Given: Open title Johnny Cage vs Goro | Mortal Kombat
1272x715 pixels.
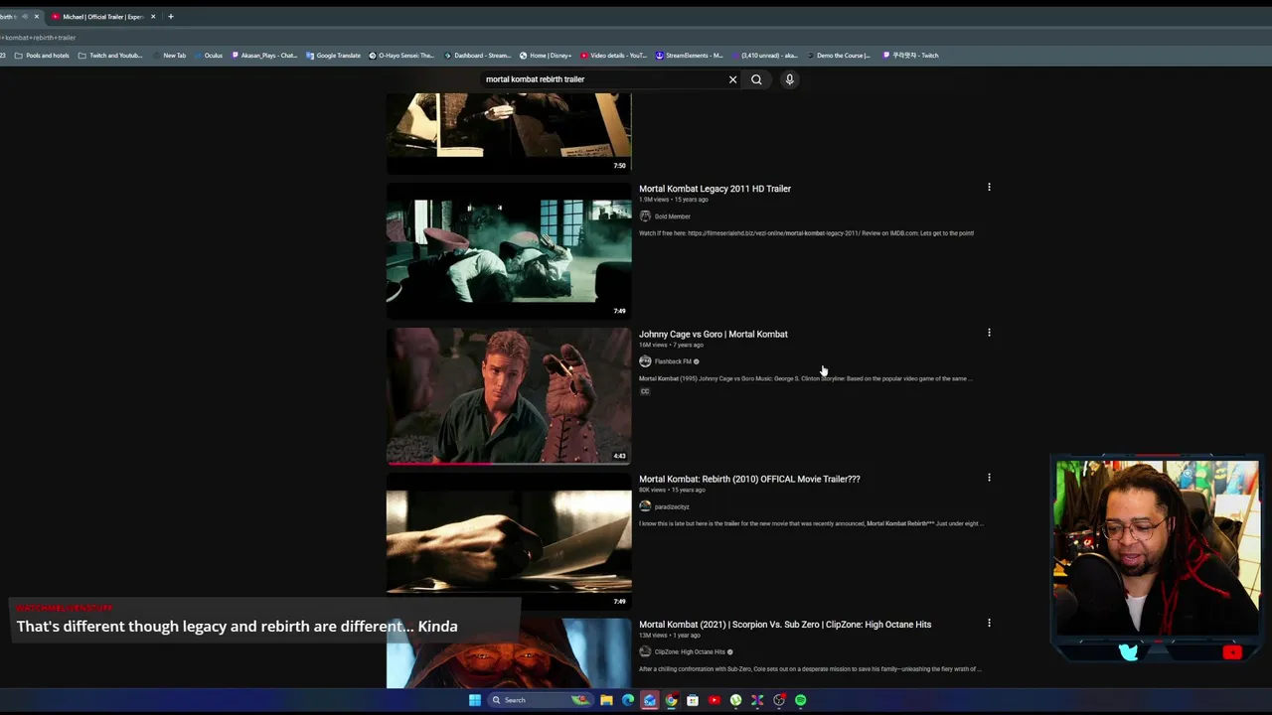Looking at the screenshot, I should tap(713, 334).
